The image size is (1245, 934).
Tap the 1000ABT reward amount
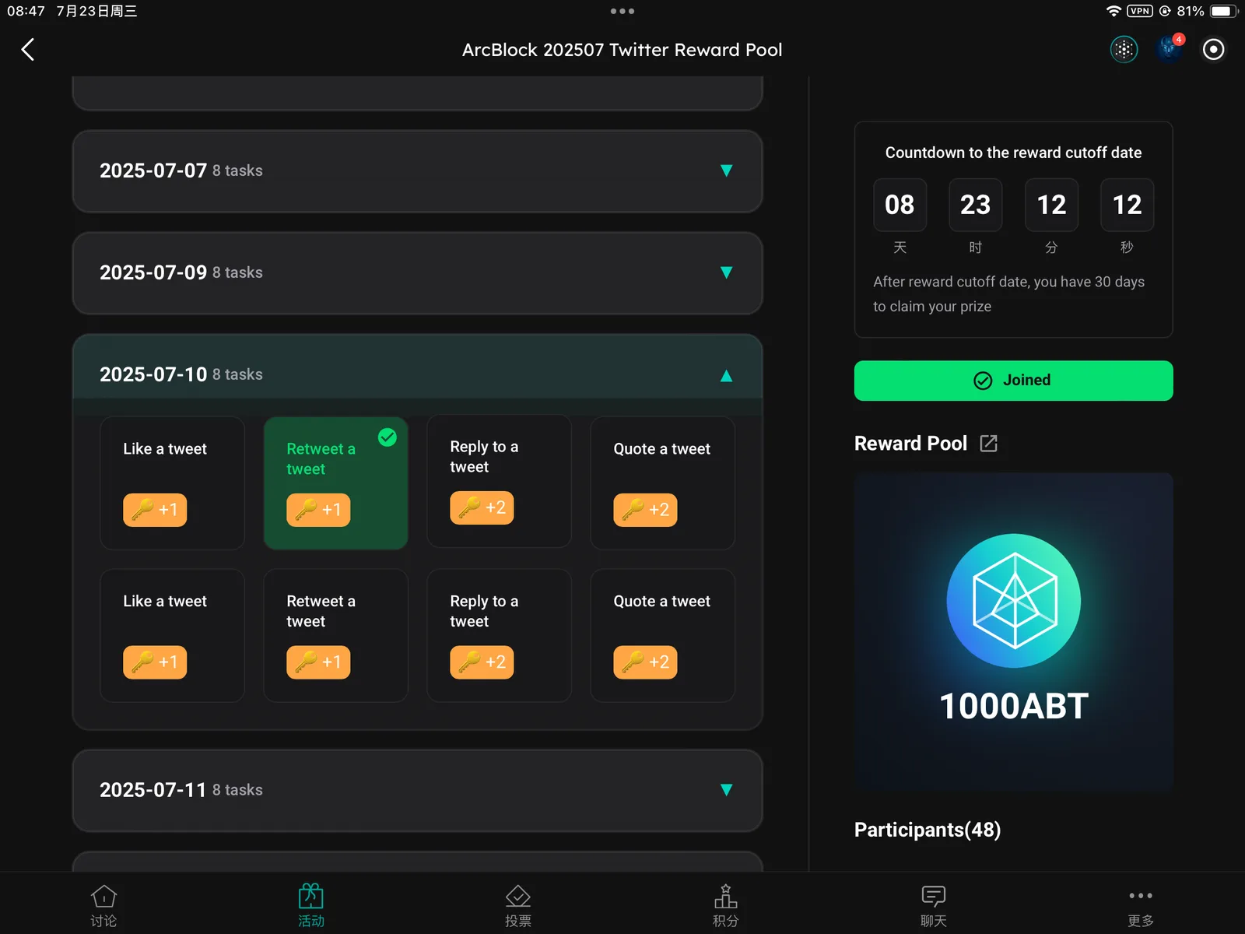pyautogui.click(x=1014, y=707)
